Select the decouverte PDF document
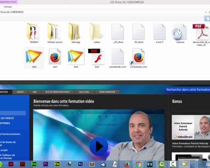 (201, 35)
